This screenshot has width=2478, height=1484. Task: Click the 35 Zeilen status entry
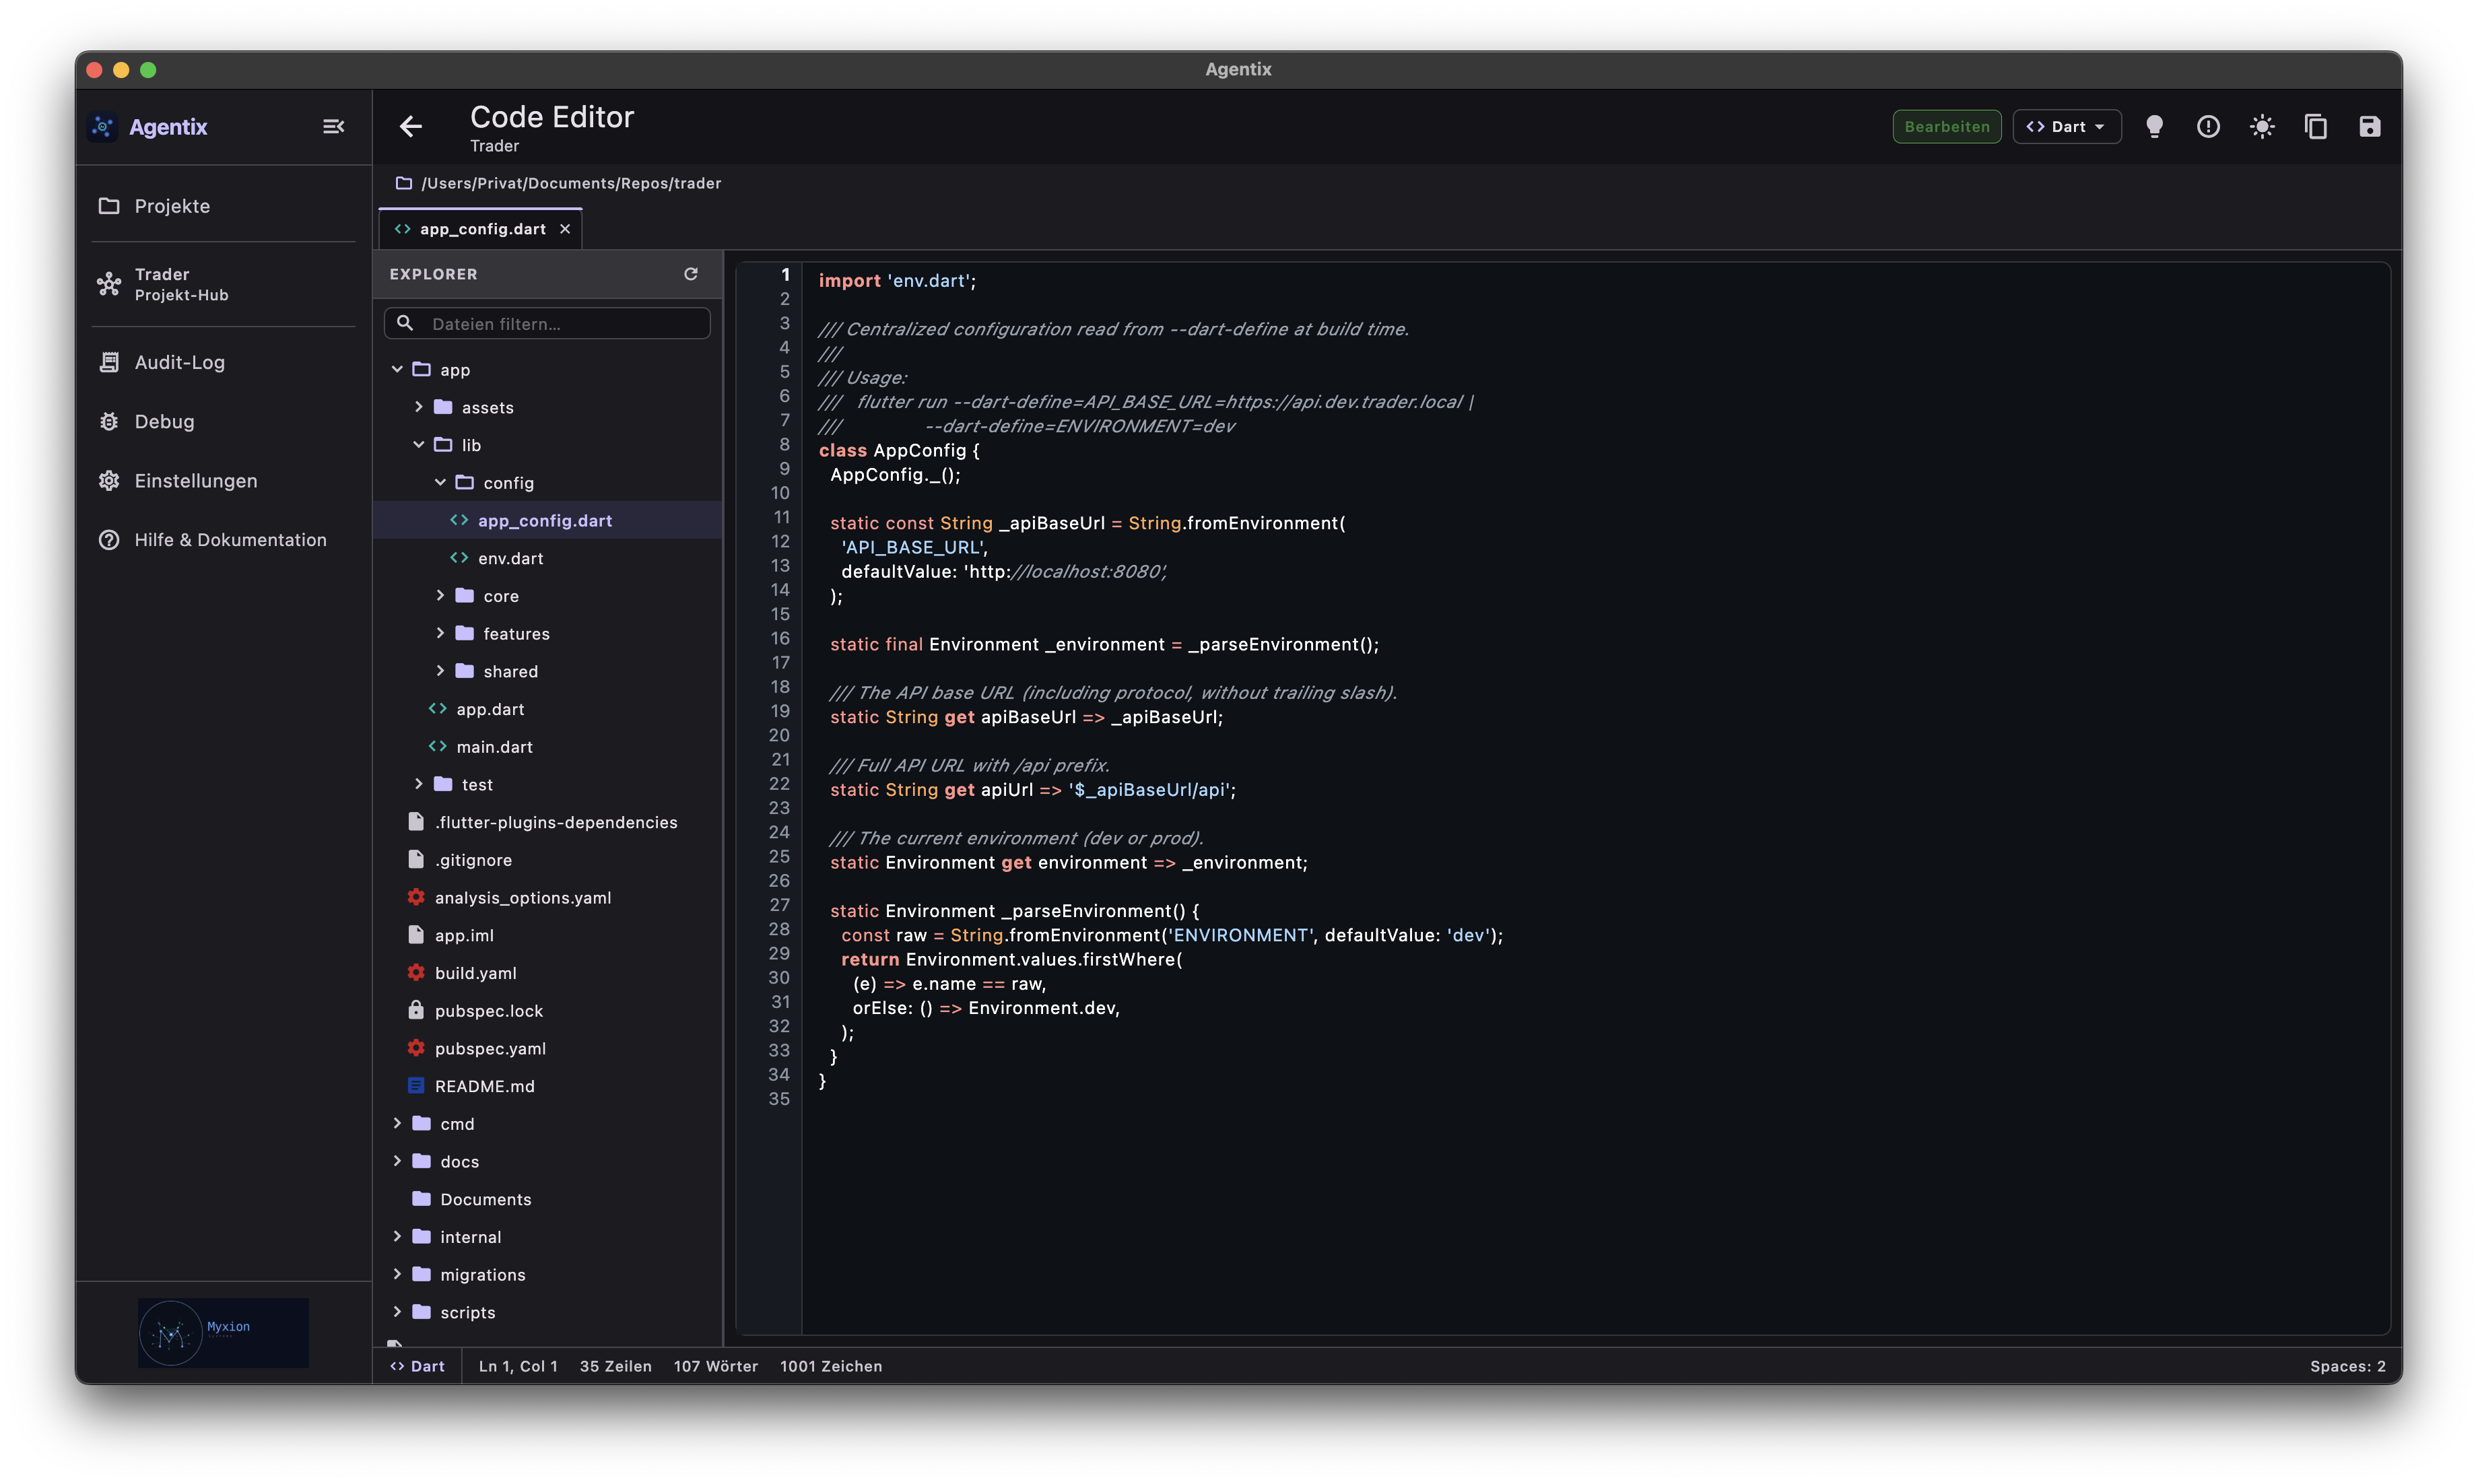615,1367
